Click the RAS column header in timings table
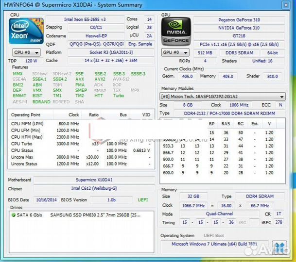This screenshot has height=262, width=296. (x=226, y=124)
